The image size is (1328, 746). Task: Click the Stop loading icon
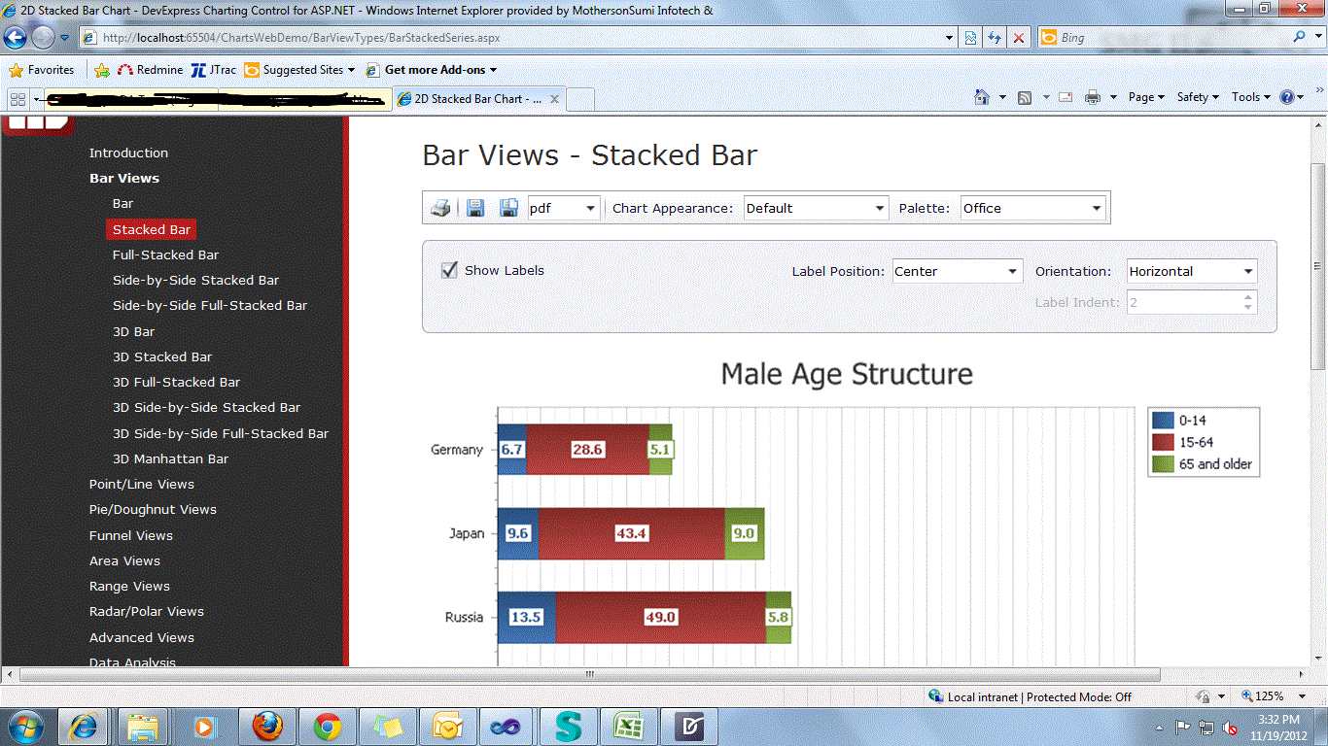tap(1018, 37)
